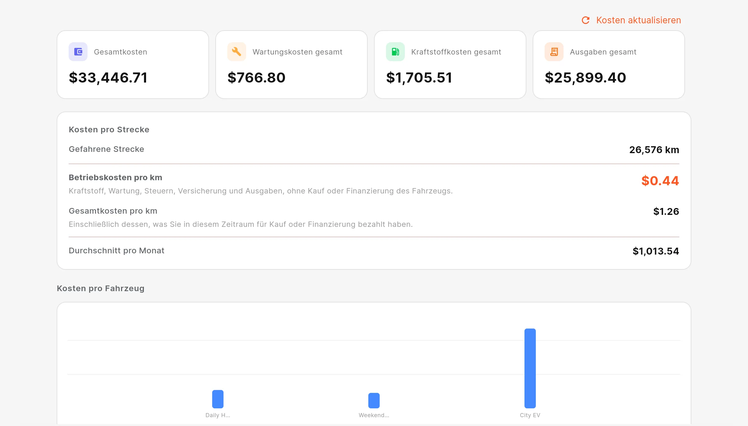Click the Kosten pro Fahrzeug heading
748x426 pixels.
point(101,288)
